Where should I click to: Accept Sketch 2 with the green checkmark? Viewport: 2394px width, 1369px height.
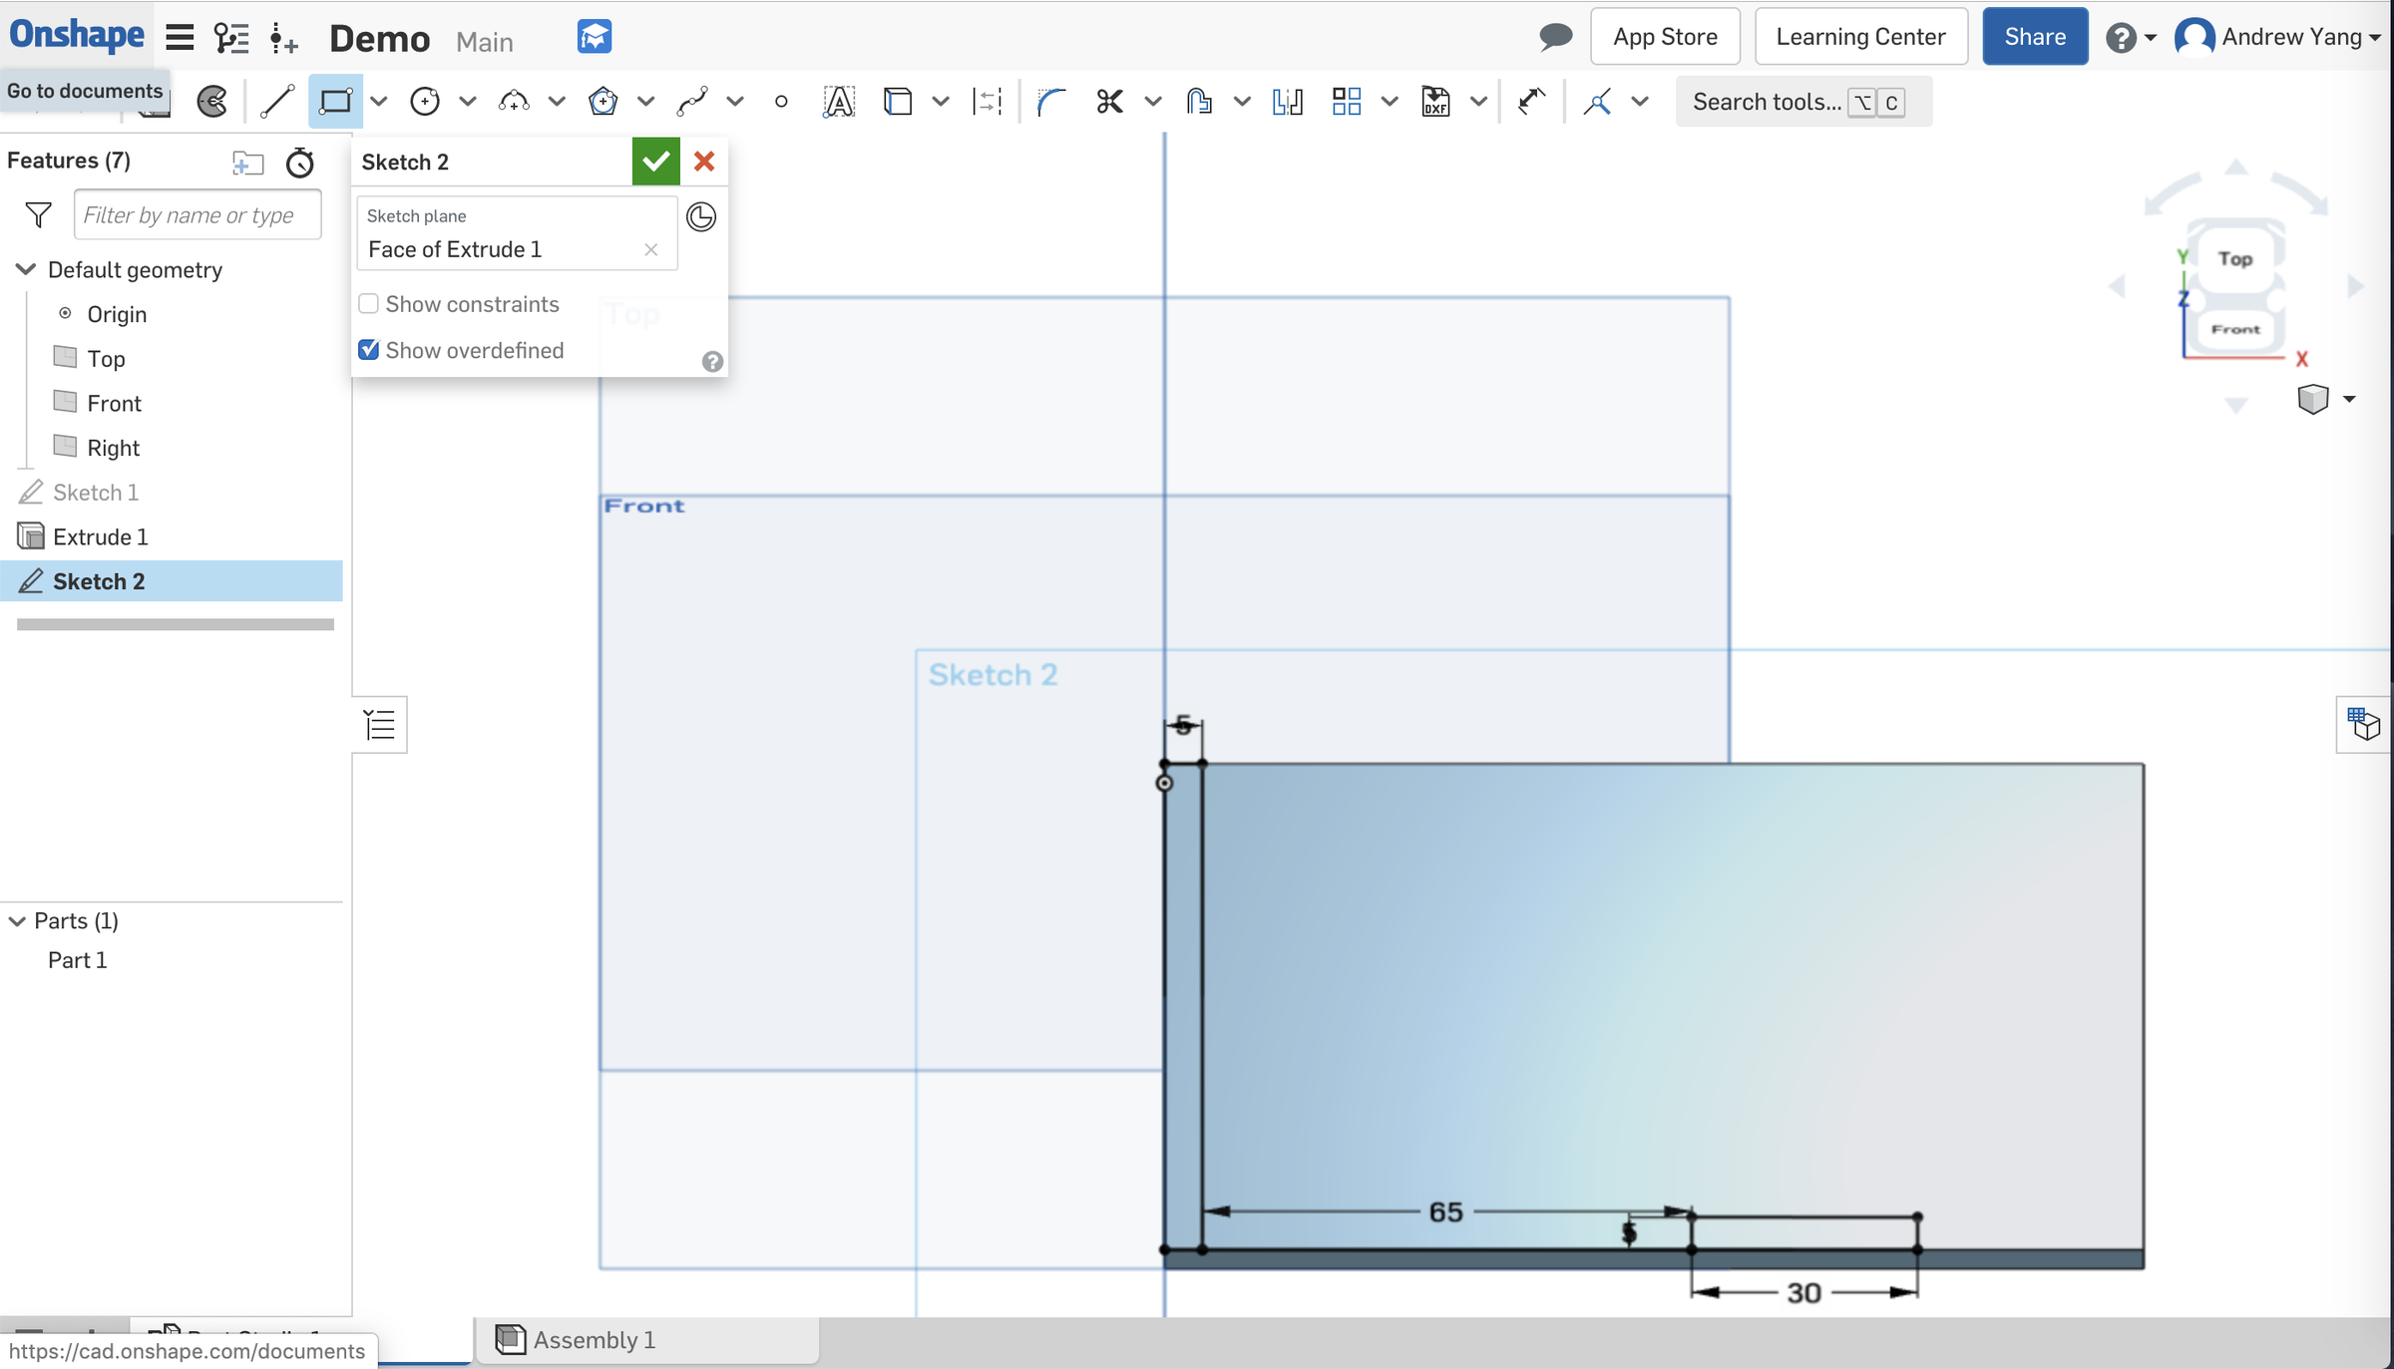point(655,161)
